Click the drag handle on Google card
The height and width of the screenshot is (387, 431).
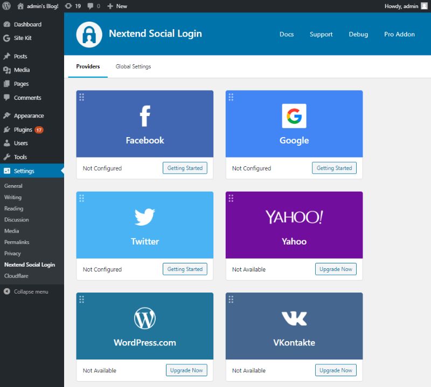(x=231, y=97)
